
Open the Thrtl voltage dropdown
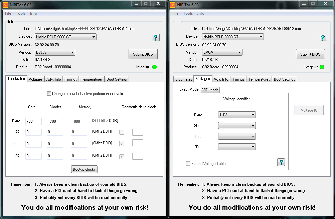coord(237,136)
